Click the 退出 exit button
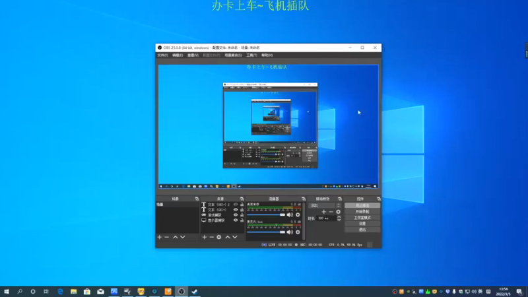Screen dimensions: 528x297 pyautogui.click(x=362, y=230)
